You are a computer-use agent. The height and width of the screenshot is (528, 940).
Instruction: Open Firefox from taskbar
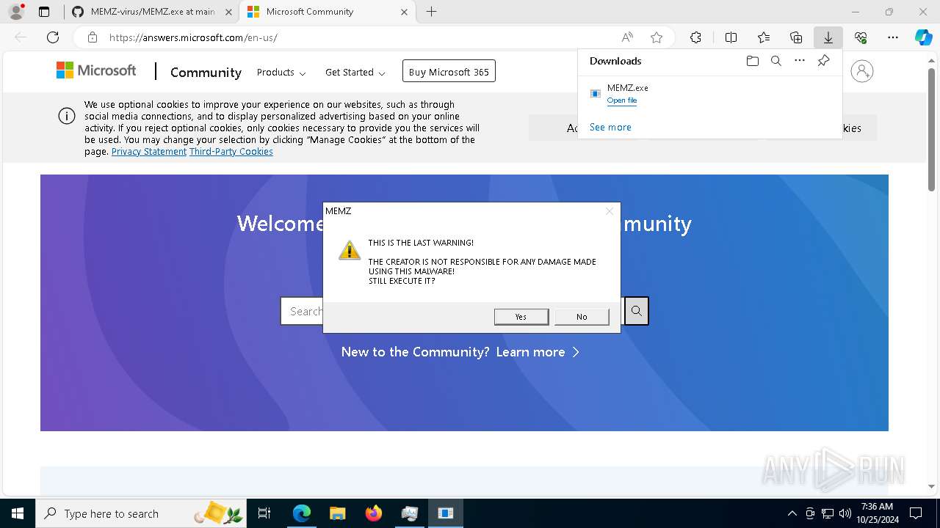[373, 513]
